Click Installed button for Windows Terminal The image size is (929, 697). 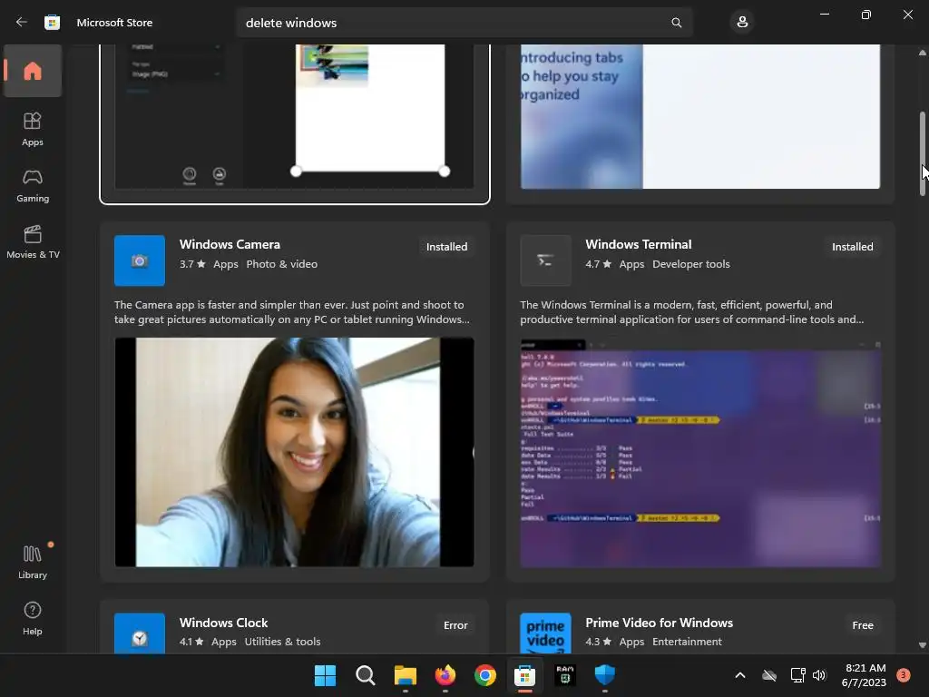coord(853,247)
